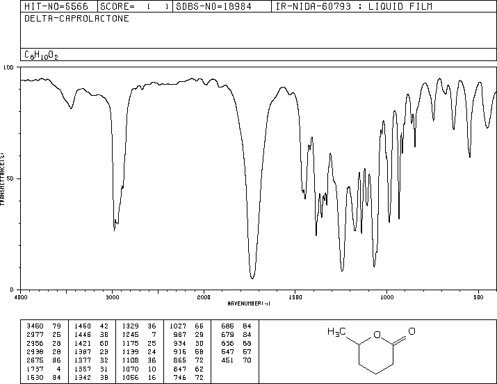497x384 pixels.
Task: Click the WAVENUMBER axis title
Action: (249, 303)
